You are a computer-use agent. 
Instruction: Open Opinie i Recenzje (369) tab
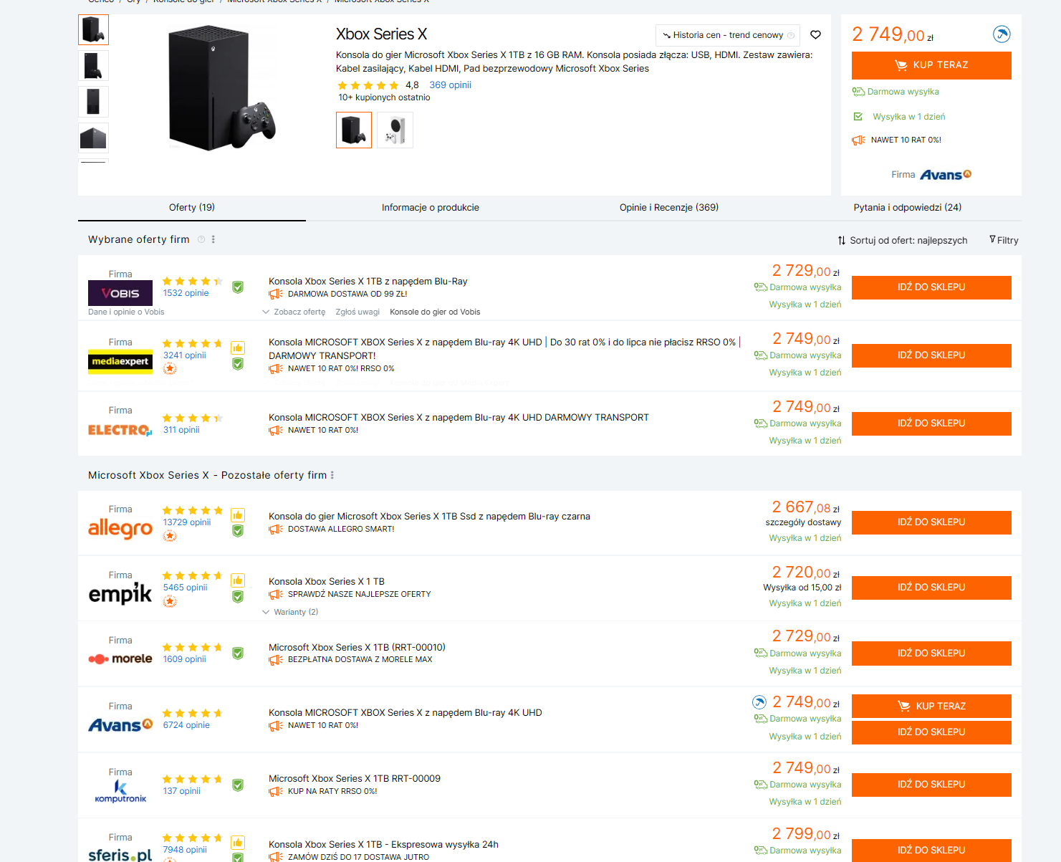[x=668, y=207]
